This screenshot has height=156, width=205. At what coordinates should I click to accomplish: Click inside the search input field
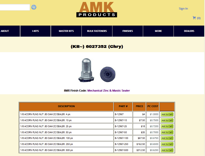15,7
